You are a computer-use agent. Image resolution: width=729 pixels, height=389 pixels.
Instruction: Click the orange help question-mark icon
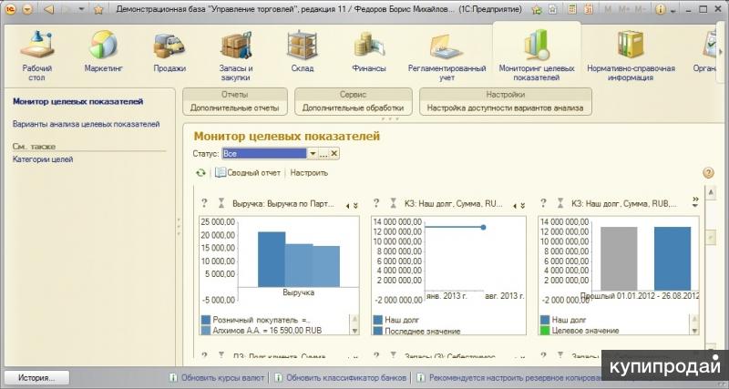[708, 172]
